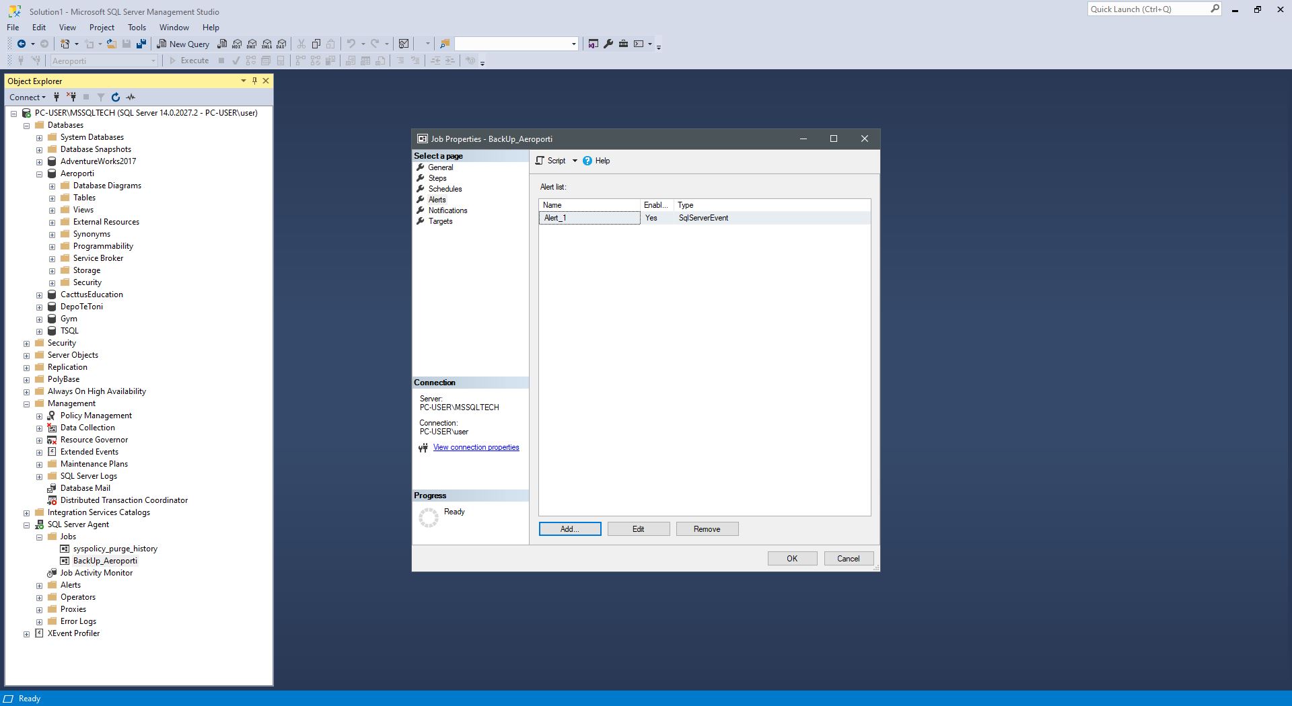Click the Add... button in alert list
This screenshot has width=1292, height=706.
[x=570, y=529]
